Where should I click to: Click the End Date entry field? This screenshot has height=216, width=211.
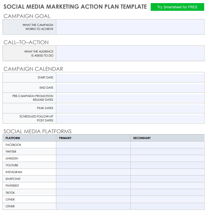(x=130, y=88)
